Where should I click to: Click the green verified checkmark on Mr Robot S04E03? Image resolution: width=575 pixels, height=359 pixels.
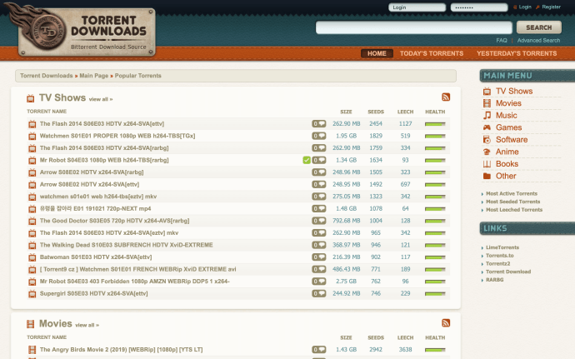[x=307, y=160]
